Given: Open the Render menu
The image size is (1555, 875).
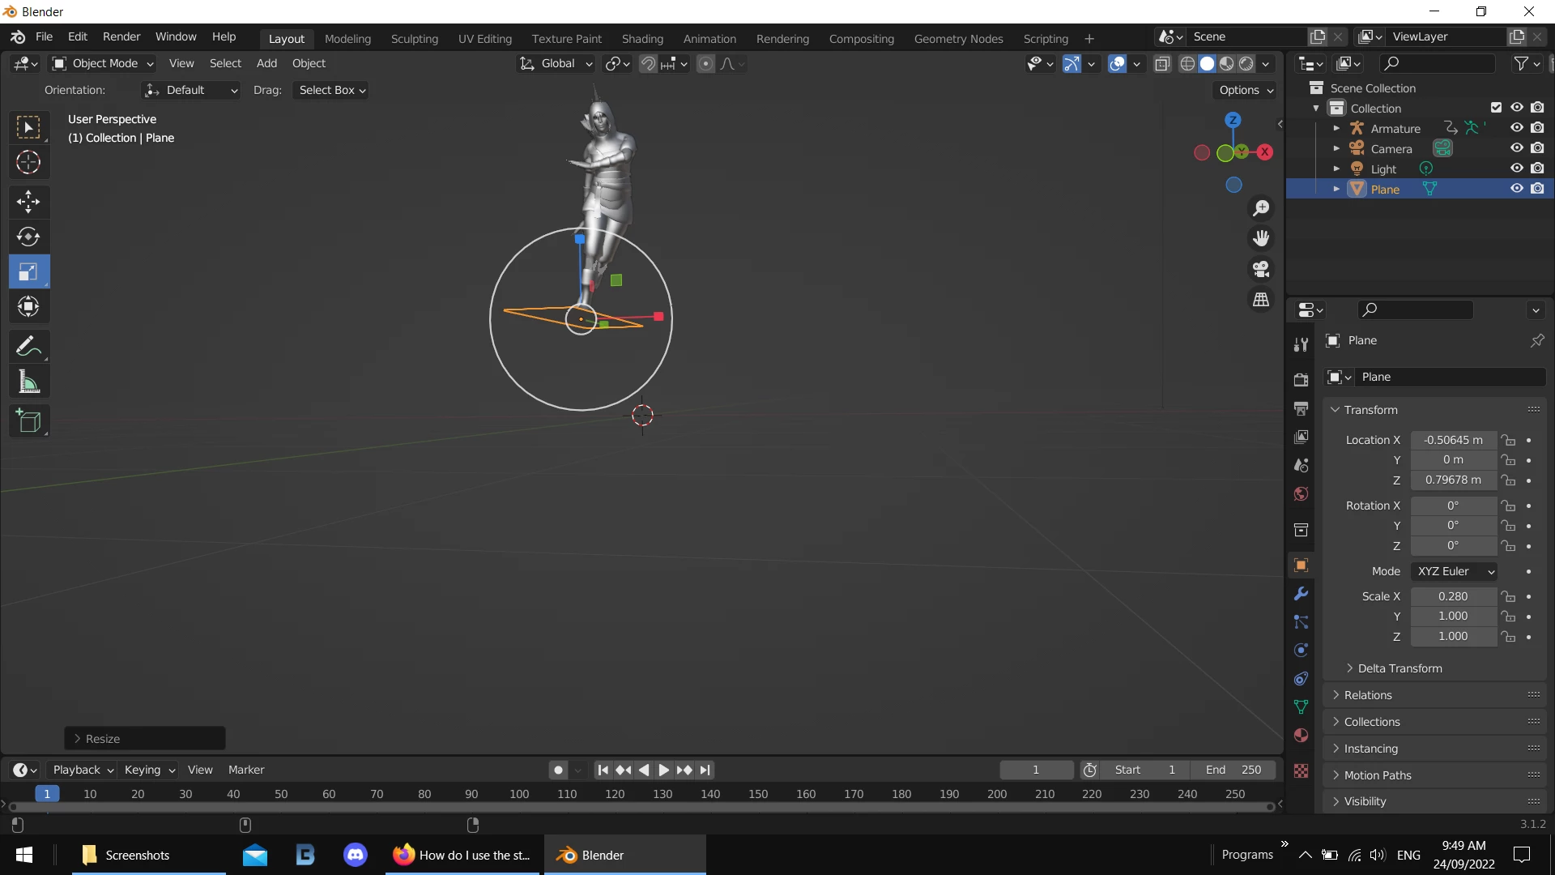Looking at the screenshot, I should (x=121, y=37).
